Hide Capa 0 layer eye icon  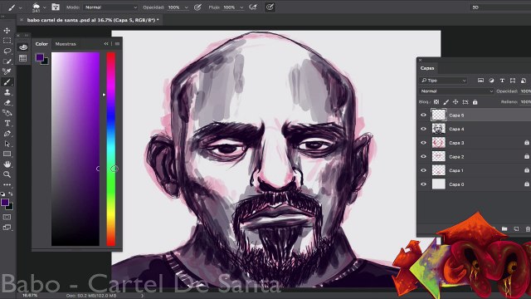pyautogui.click(x=423, y=184)
